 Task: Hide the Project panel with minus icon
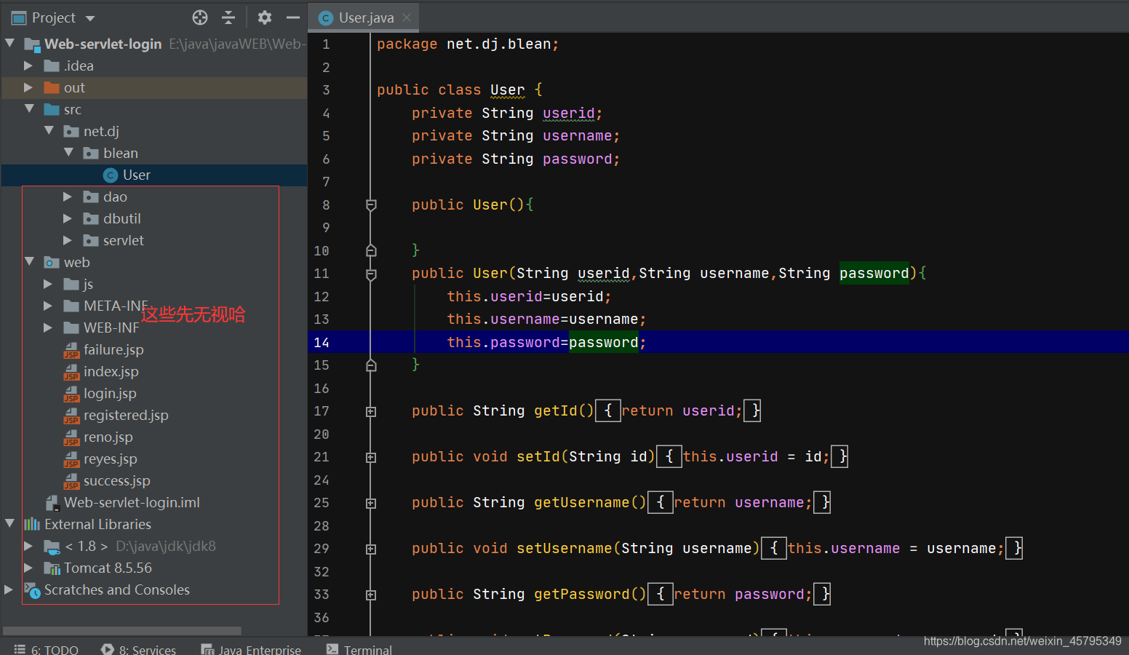(293, 17)
